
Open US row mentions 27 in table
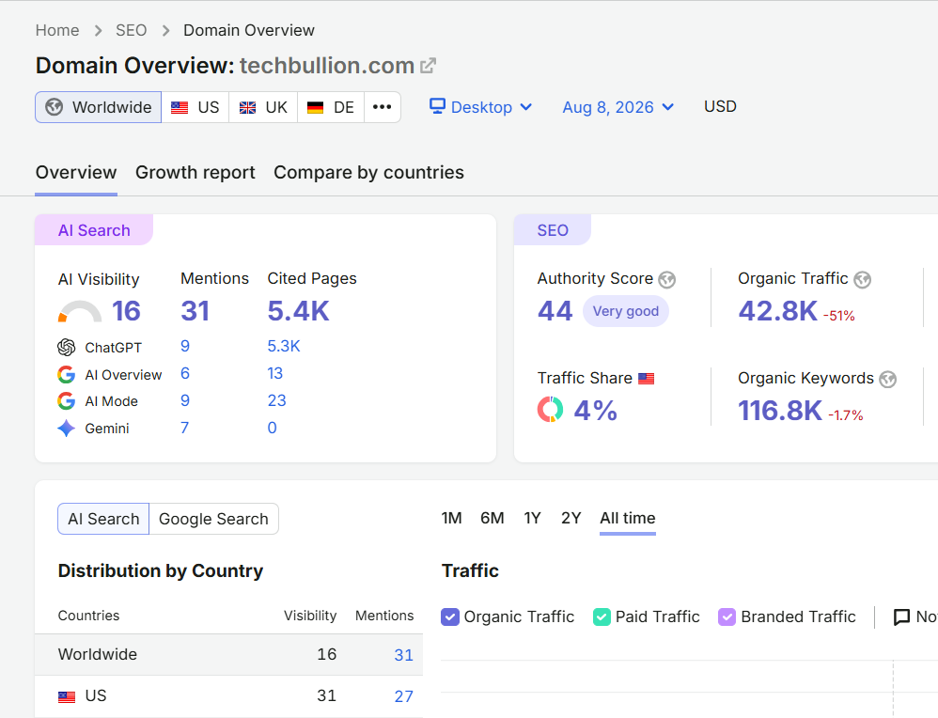[x=404, y=696]
